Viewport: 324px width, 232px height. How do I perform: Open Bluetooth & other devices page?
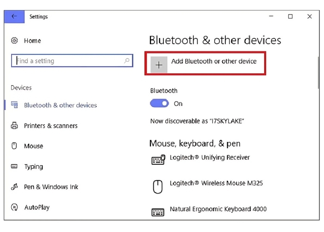coord(60,105)
